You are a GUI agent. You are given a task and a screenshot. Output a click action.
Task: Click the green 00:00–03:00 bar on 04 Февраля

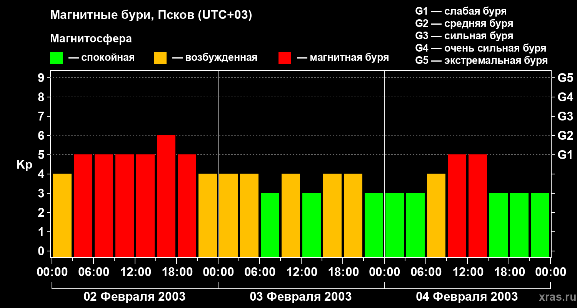[x=395, y=225]
